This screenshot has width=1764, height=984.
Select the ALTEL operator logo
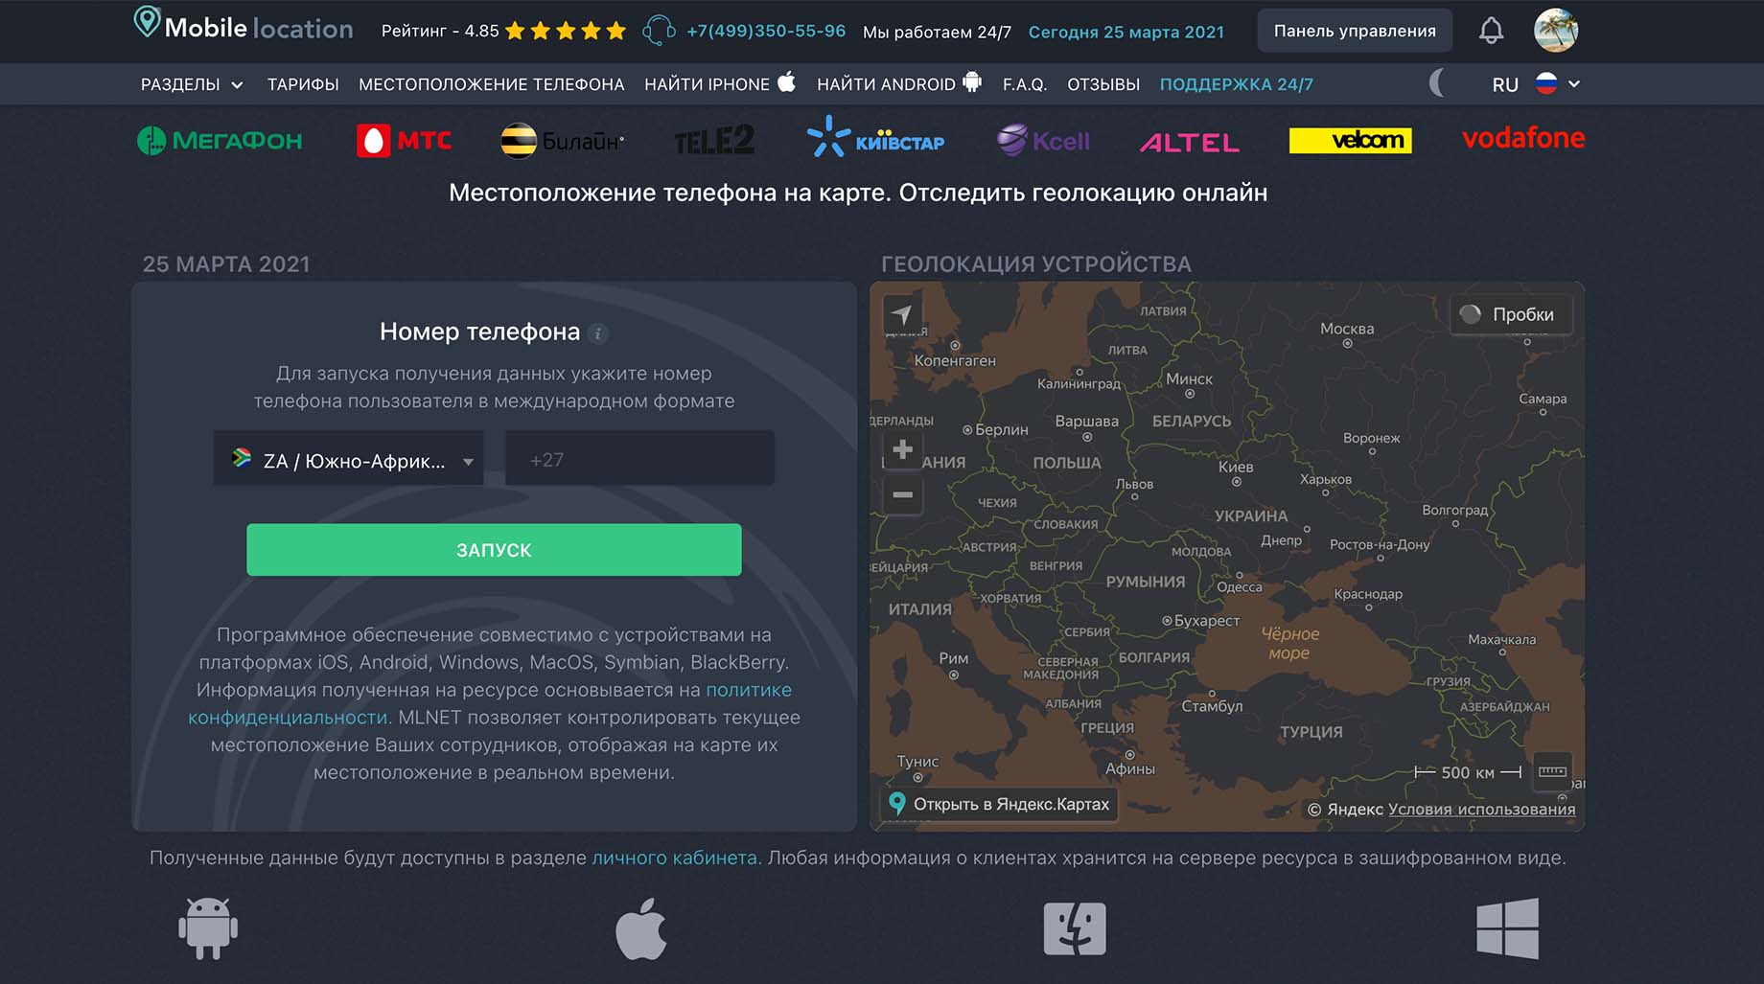[1190, 143]
